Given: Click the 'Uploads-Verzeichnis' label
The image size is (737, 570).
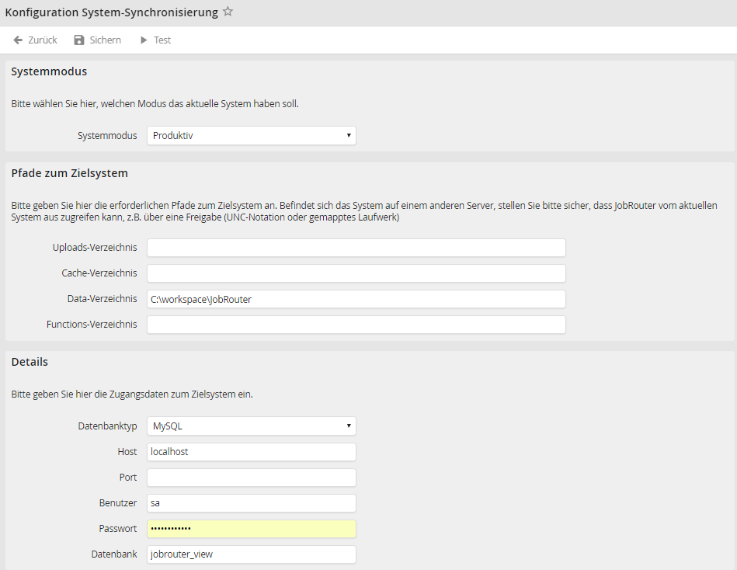Looking at the screenshot, I should click(x=95, y=247).
